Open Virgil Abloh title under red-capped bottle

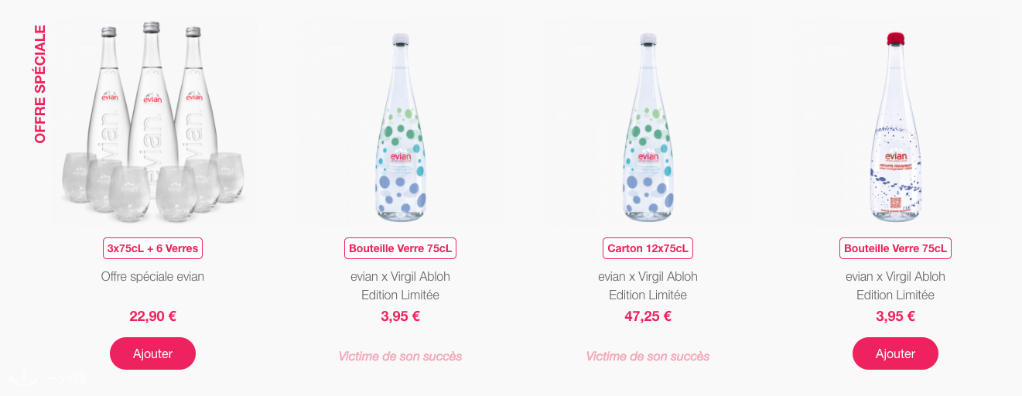pyautogui.click(x=895, y=285)
